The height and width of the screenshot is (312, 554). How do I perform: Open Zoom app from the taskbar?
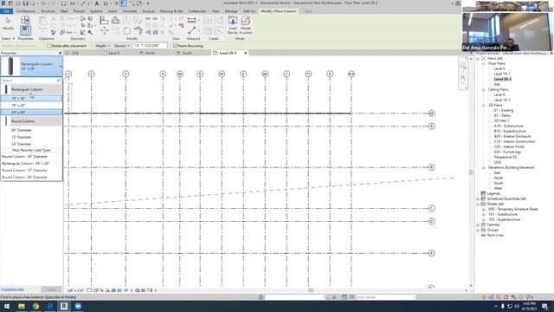[x=78, y=306]
